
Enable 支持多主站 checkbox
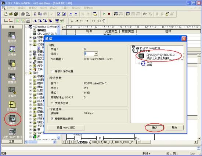[52, 103]
